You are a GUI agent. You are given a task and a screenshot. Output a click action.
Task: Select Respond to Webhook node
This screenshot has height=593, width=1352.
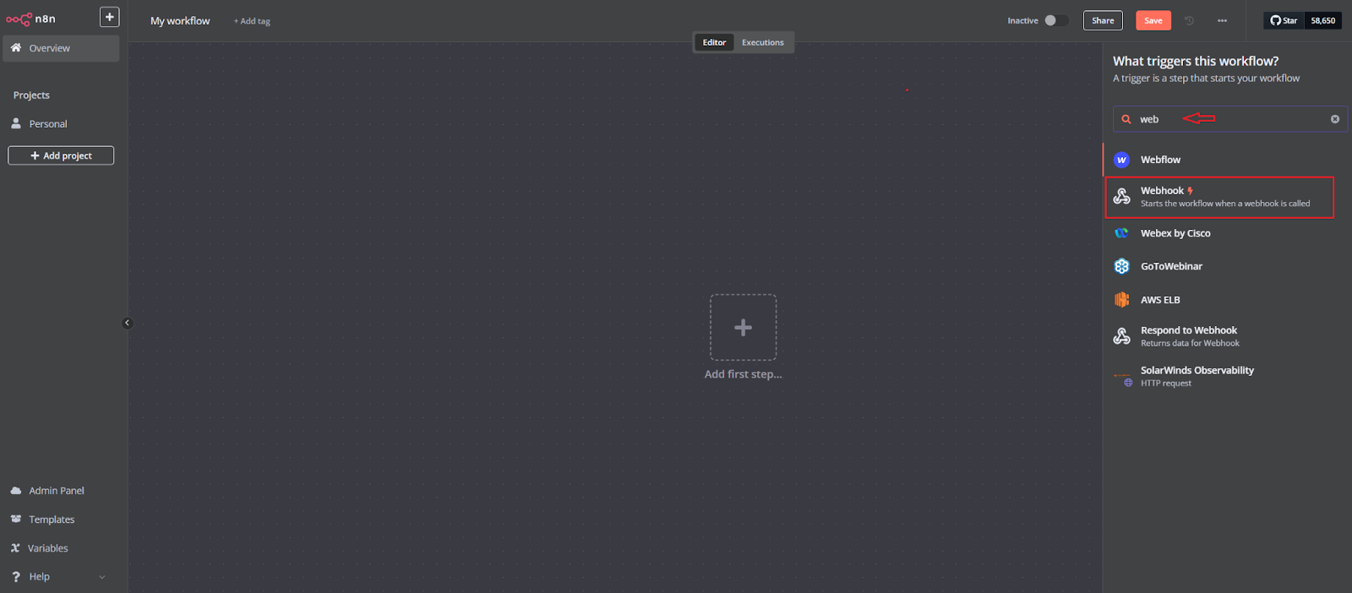tap(1224, 336)
